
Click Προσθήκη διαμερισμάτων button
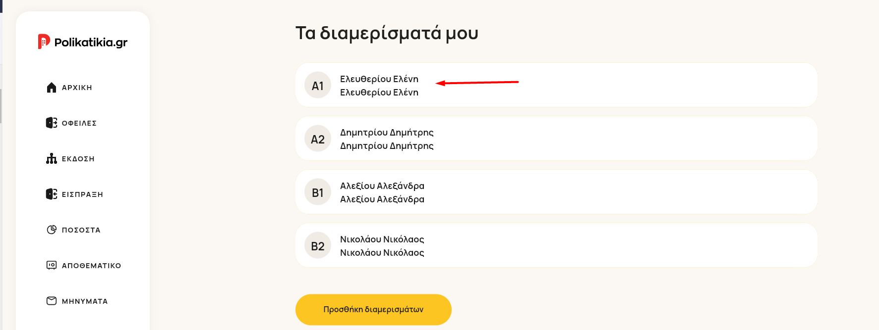click(x=373, y=310)
